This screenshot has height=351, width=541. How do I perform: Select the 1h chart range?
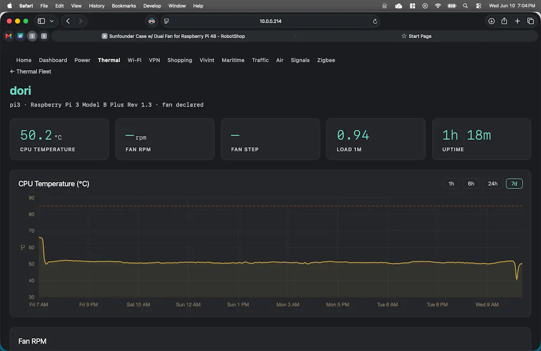[451, 184]
